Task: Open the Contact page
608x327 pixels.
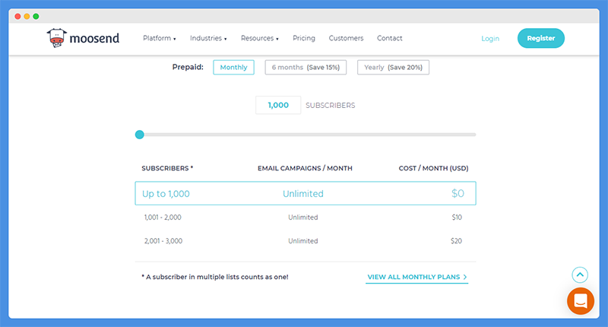Action: (389, 38)
